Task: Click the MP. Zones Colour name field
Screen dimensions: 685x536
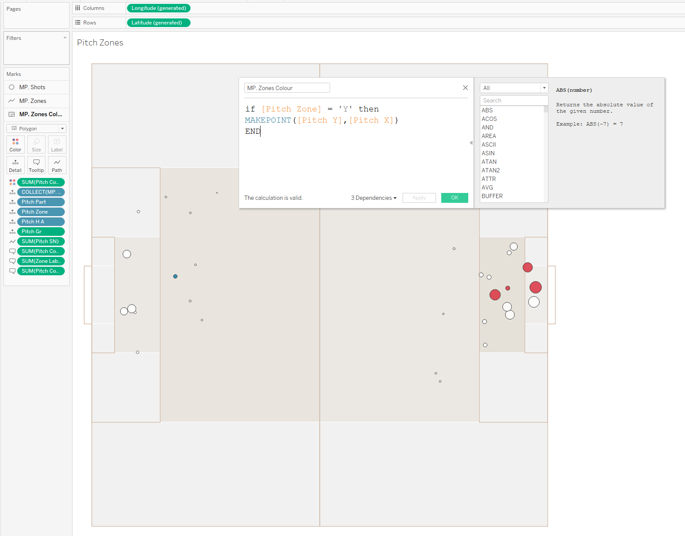Action: [287, 88]
